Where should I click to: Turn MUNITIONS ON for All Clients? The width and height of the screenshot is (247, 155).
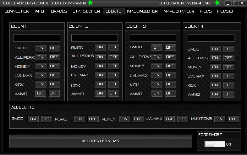[220, 119]
